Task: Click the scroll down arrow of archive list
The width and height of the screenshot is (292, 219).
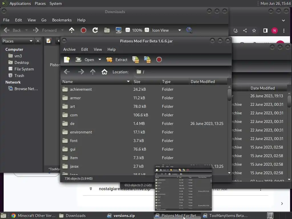Action: click(229, 173)
